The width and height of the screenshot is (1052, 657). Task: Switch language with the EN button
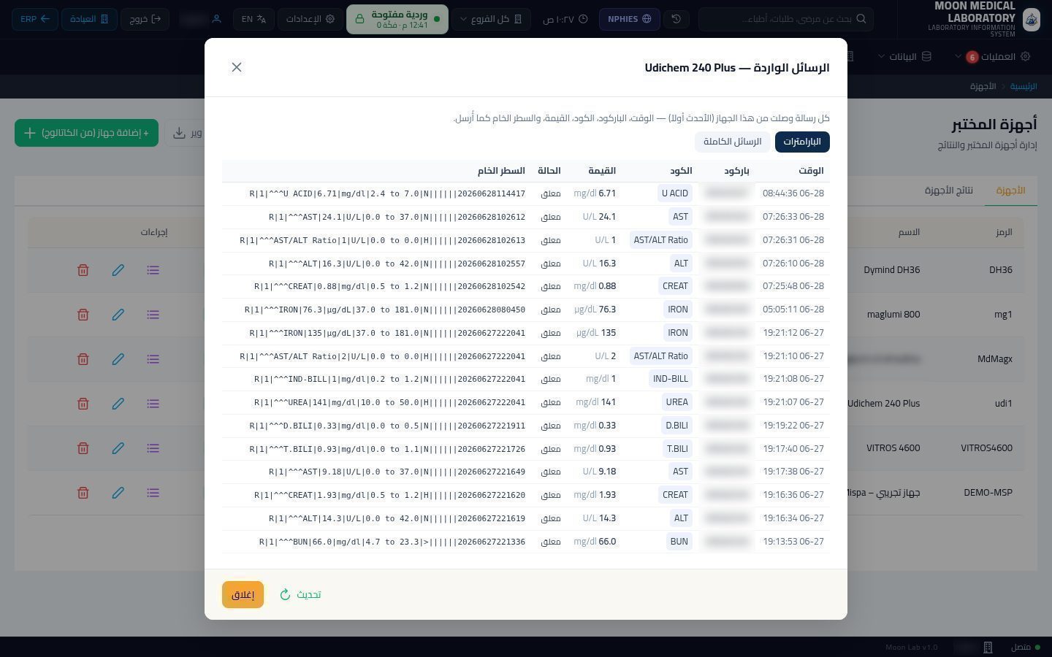coord(254,19)
